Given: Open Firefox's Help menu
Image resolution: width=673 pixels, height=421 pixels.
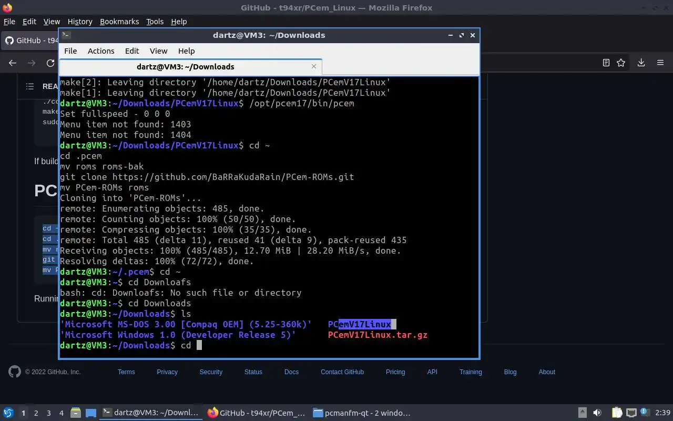Looking at the screenshot, I should 179,22.
